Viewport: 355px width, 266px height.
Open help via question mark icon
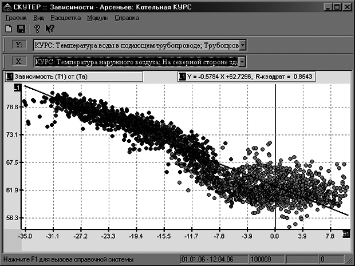click(x=37, y=29)
